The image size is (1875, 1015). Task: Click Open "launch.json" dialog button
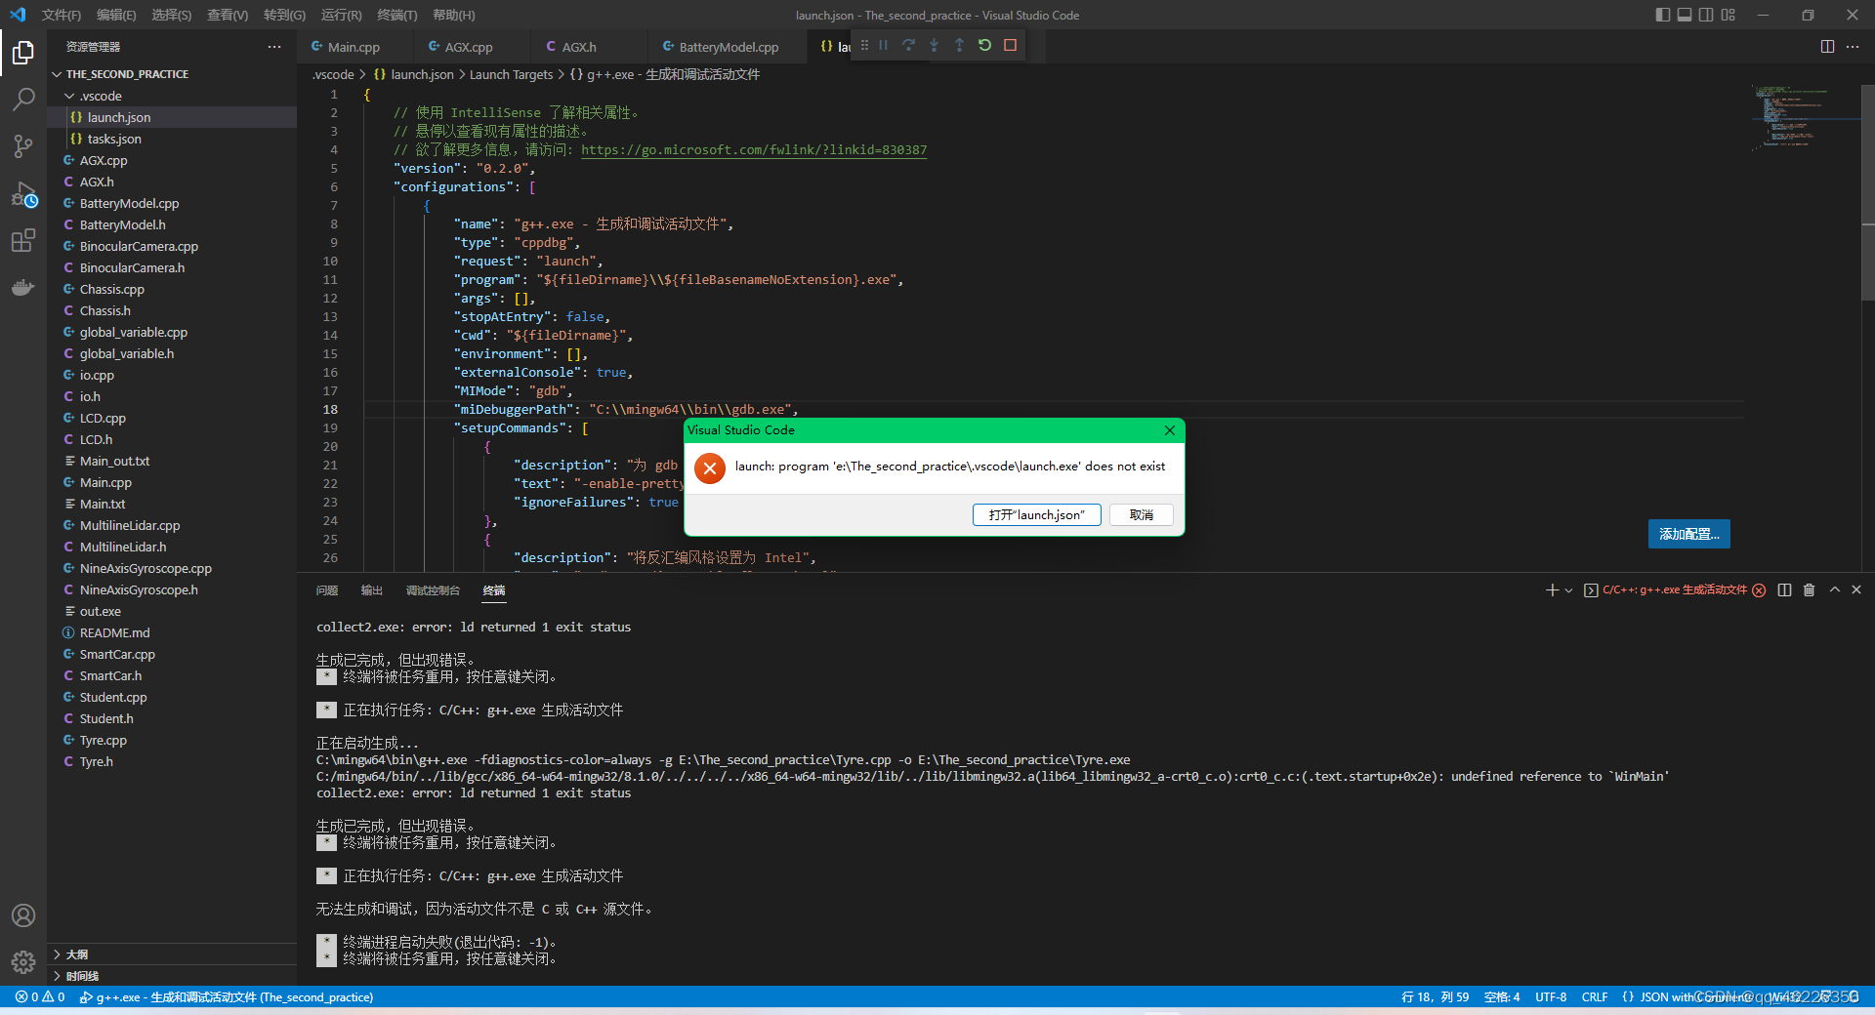(1036, 514)
